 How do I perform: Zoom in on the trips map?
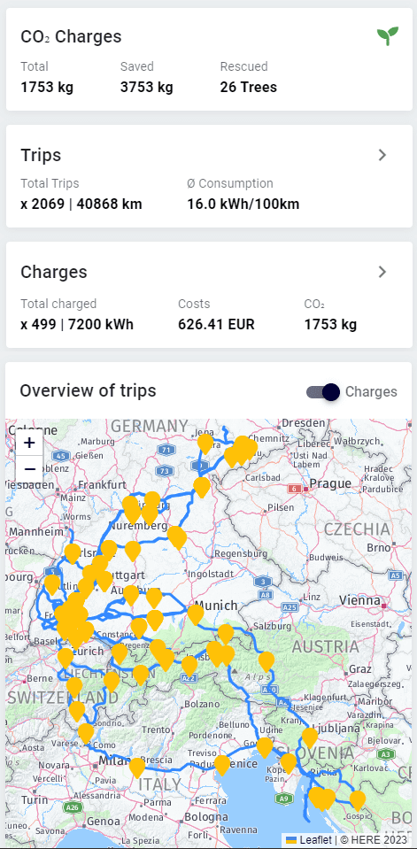click(29, 443)
